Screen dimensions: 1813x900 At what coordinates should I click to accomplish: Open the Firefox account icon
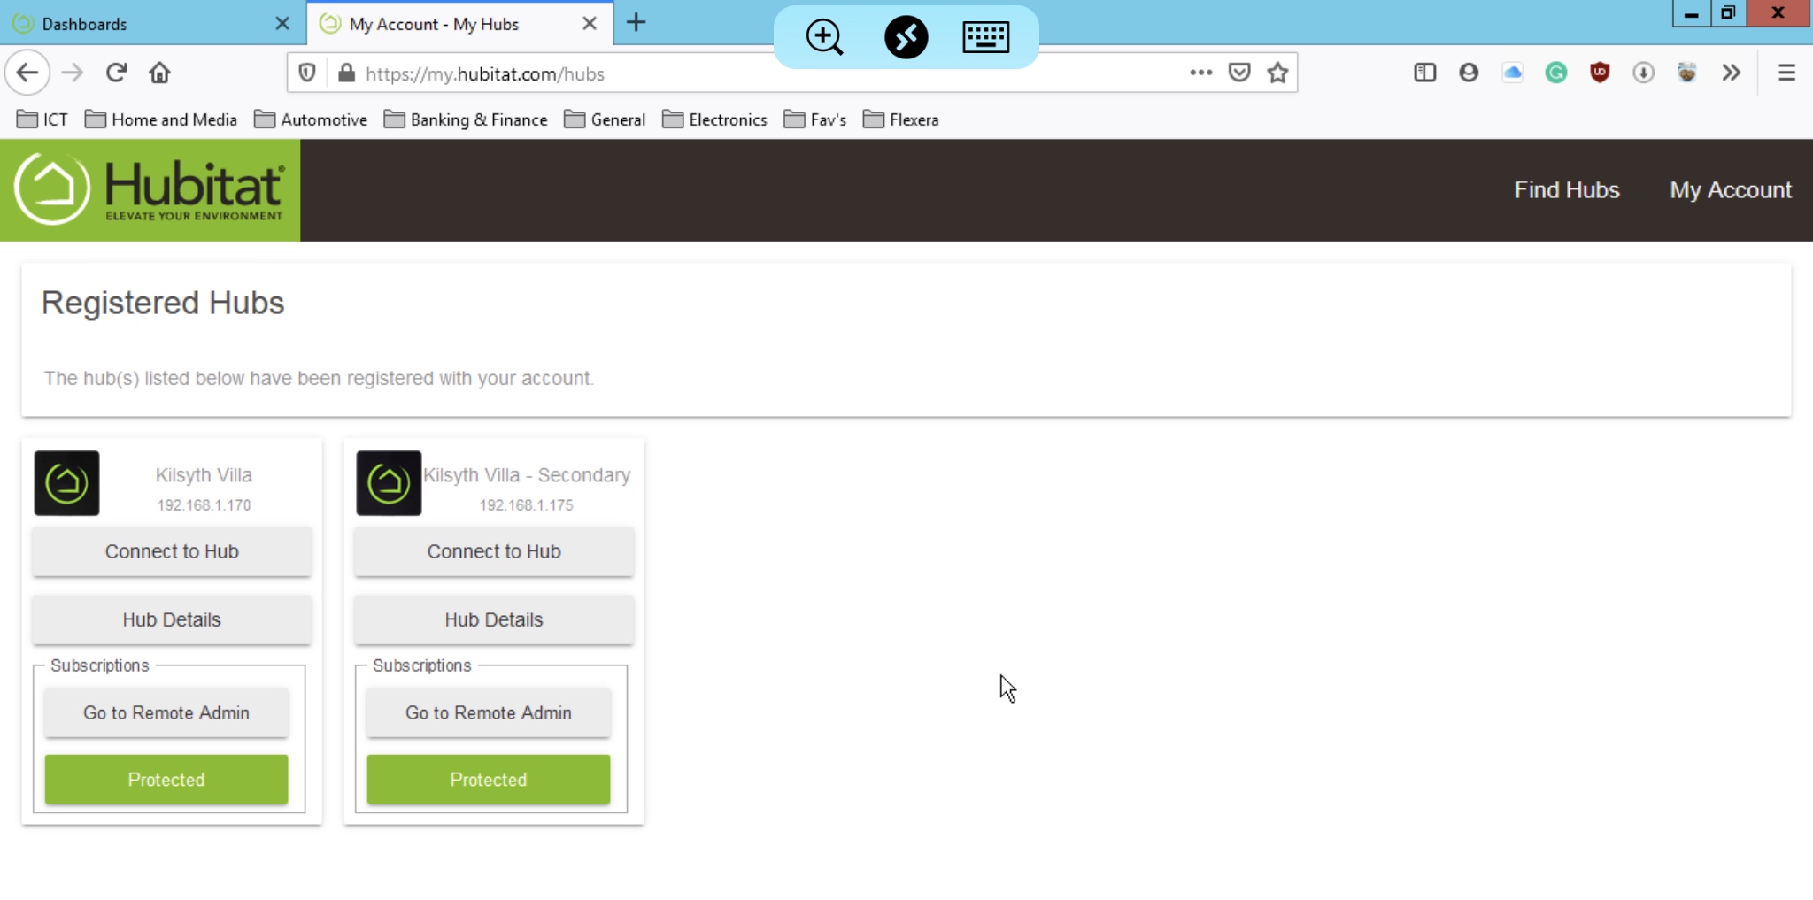(1469, 73)
